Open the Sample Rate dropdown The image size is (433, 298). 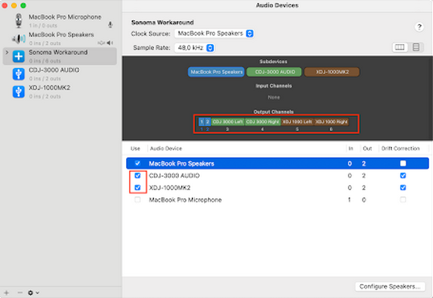pos(194,48)
